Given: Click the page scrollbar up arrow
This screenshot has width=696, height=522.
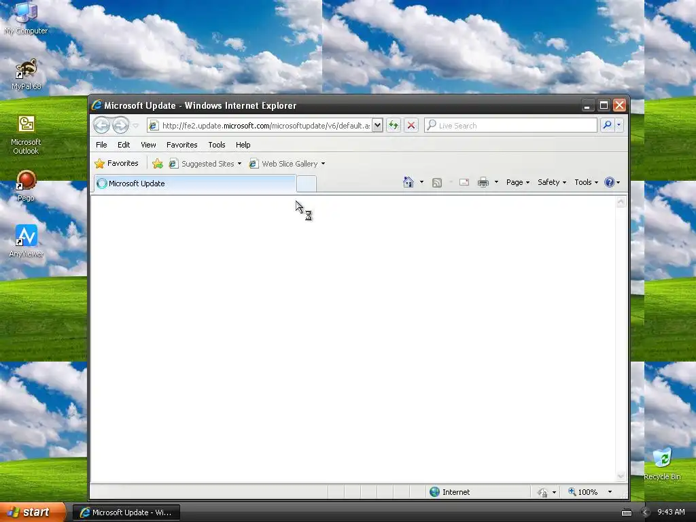Looking at the screenshot, I should tap(621, 203).
